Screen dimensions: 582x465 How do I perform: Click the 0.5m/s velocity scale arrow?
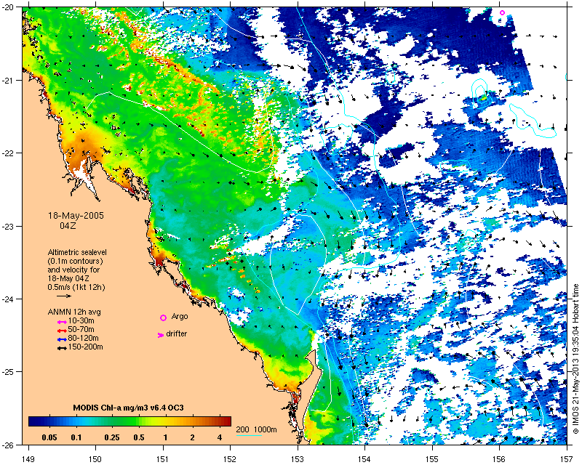coord(64,296)
